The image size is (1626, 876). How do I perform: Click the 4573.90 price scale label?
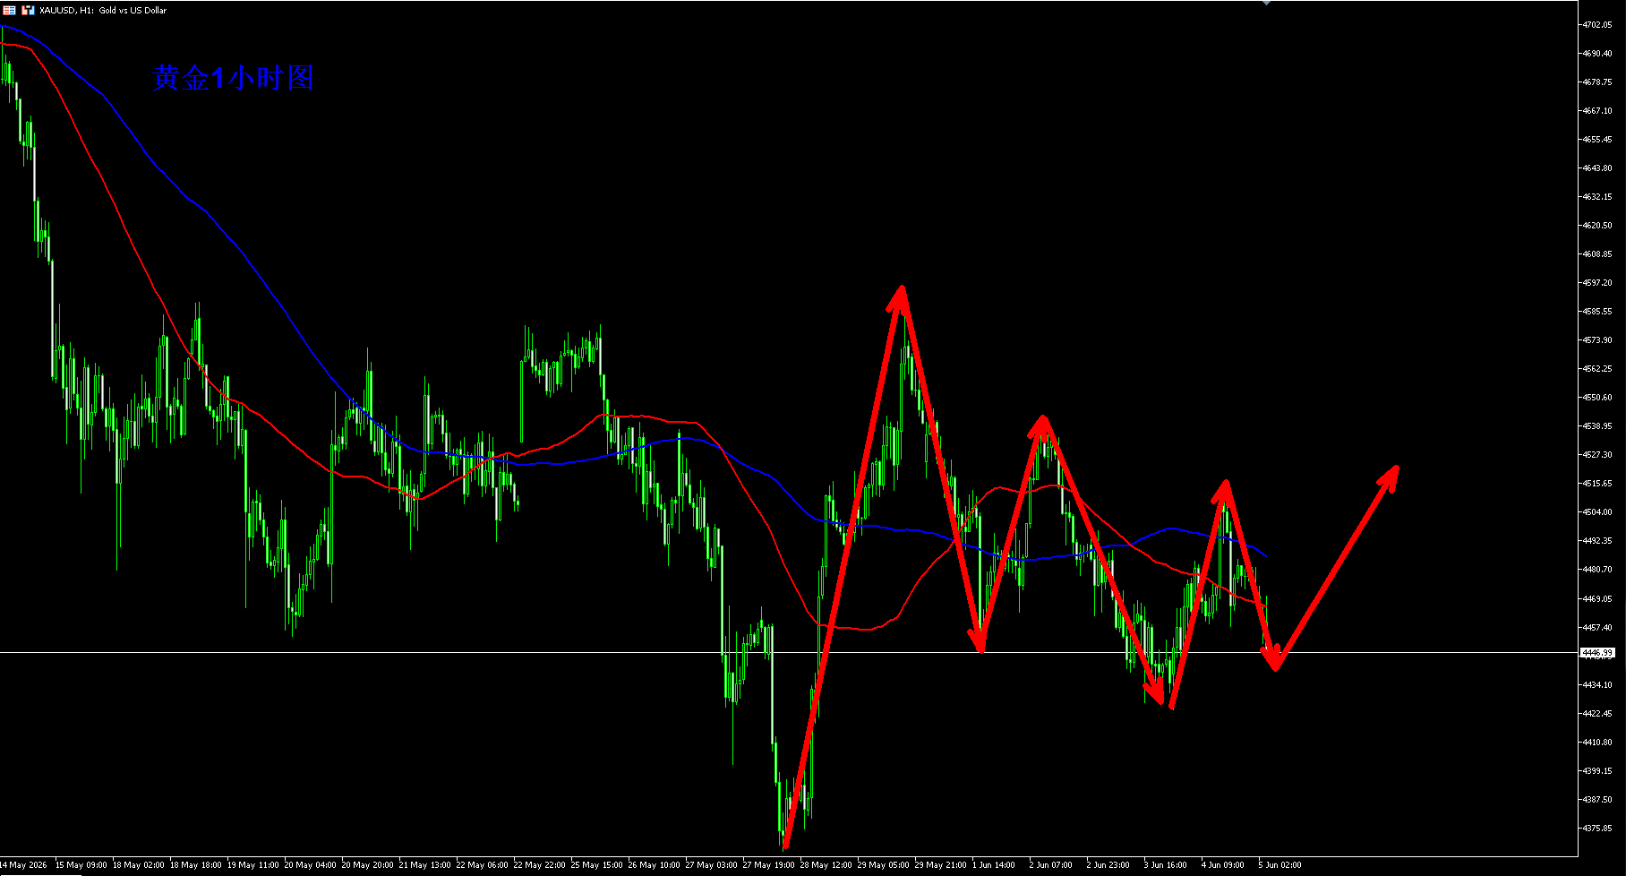[x=1597, y=340]
